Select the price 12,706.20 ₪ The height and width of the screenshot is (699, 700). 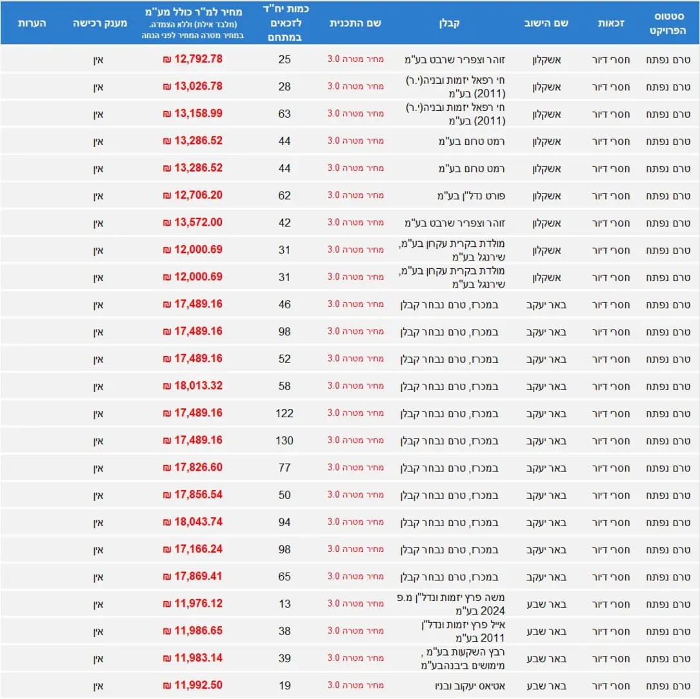(192, 195)
